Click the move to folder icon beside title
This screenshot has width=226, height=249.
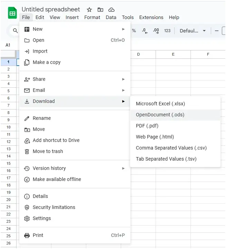click(x=100, y=10)
